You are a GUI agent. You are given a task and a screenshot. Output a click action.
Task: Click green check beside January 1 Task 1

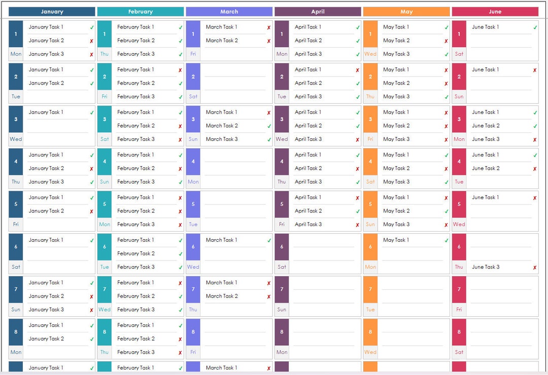click(91, 27)
